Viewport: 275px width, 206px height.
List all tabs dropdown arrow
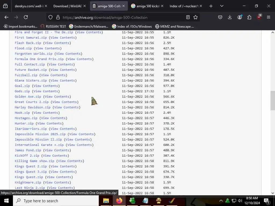coord(222,6)
